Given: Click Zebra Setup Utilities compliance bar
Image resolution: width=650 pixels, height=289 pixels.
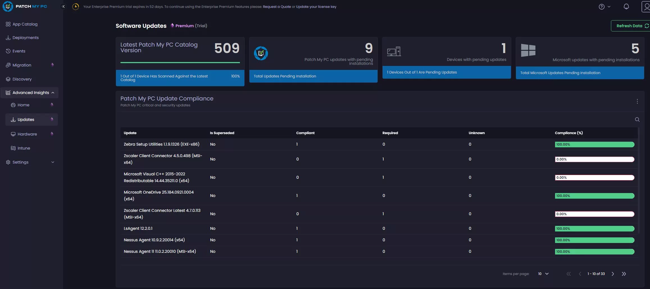Looking at the screenshot, I should [x=594, y=144].
